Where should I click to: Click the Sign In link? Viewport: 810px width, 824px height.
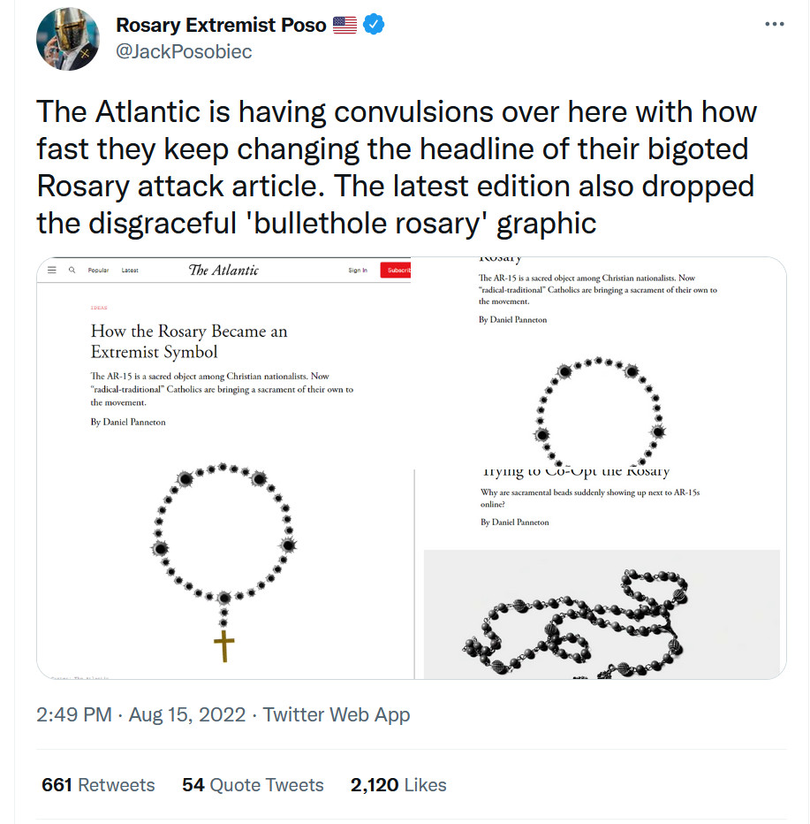click(358, 270)
